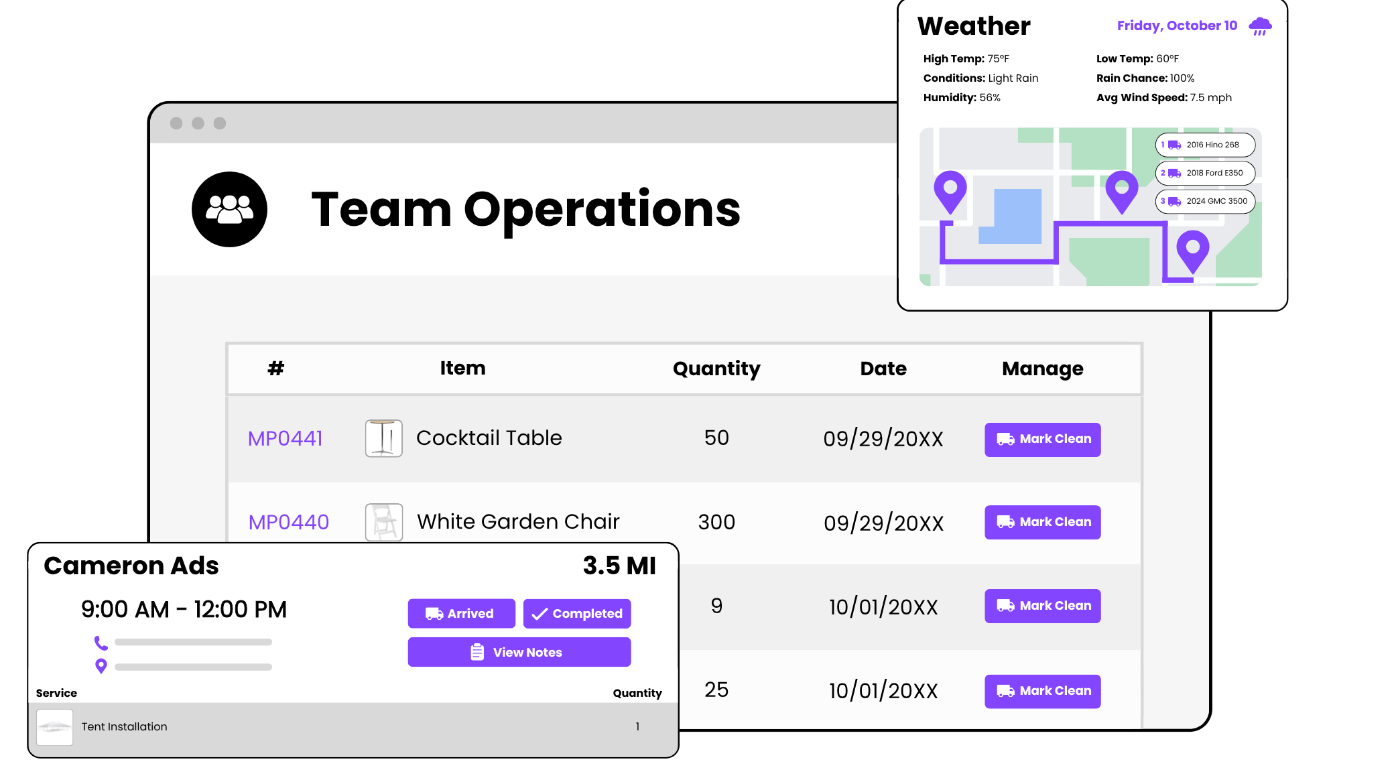Select the Low Temp 60°F value
The height and width of the screenshot is (784, 1394).
click(x=1167, y=59)
